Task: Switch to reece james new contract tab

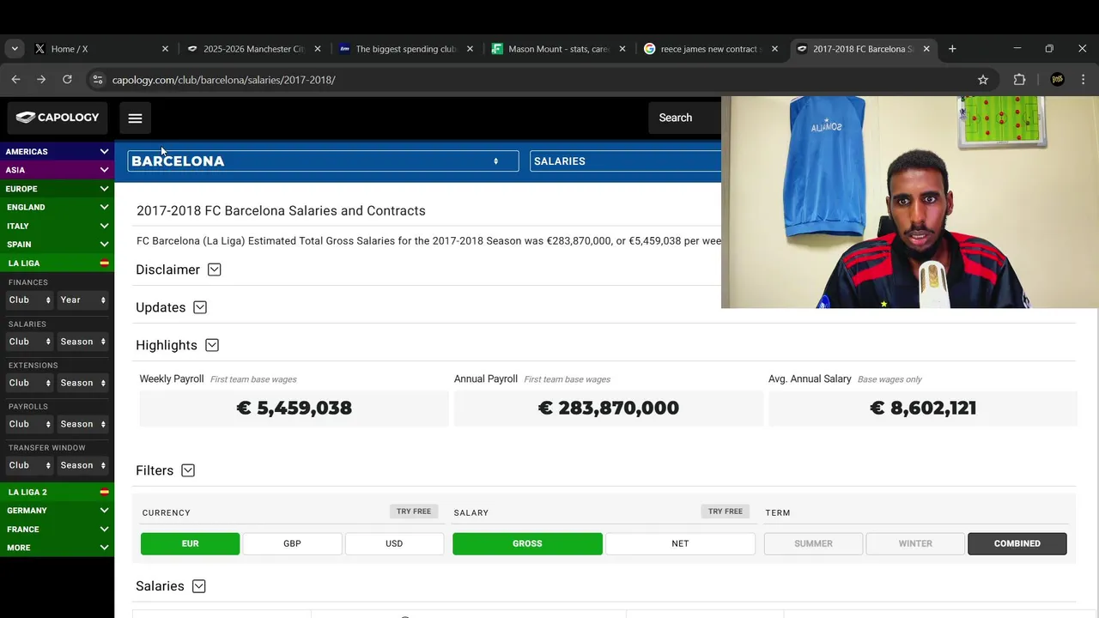Action: pos(709,49)
